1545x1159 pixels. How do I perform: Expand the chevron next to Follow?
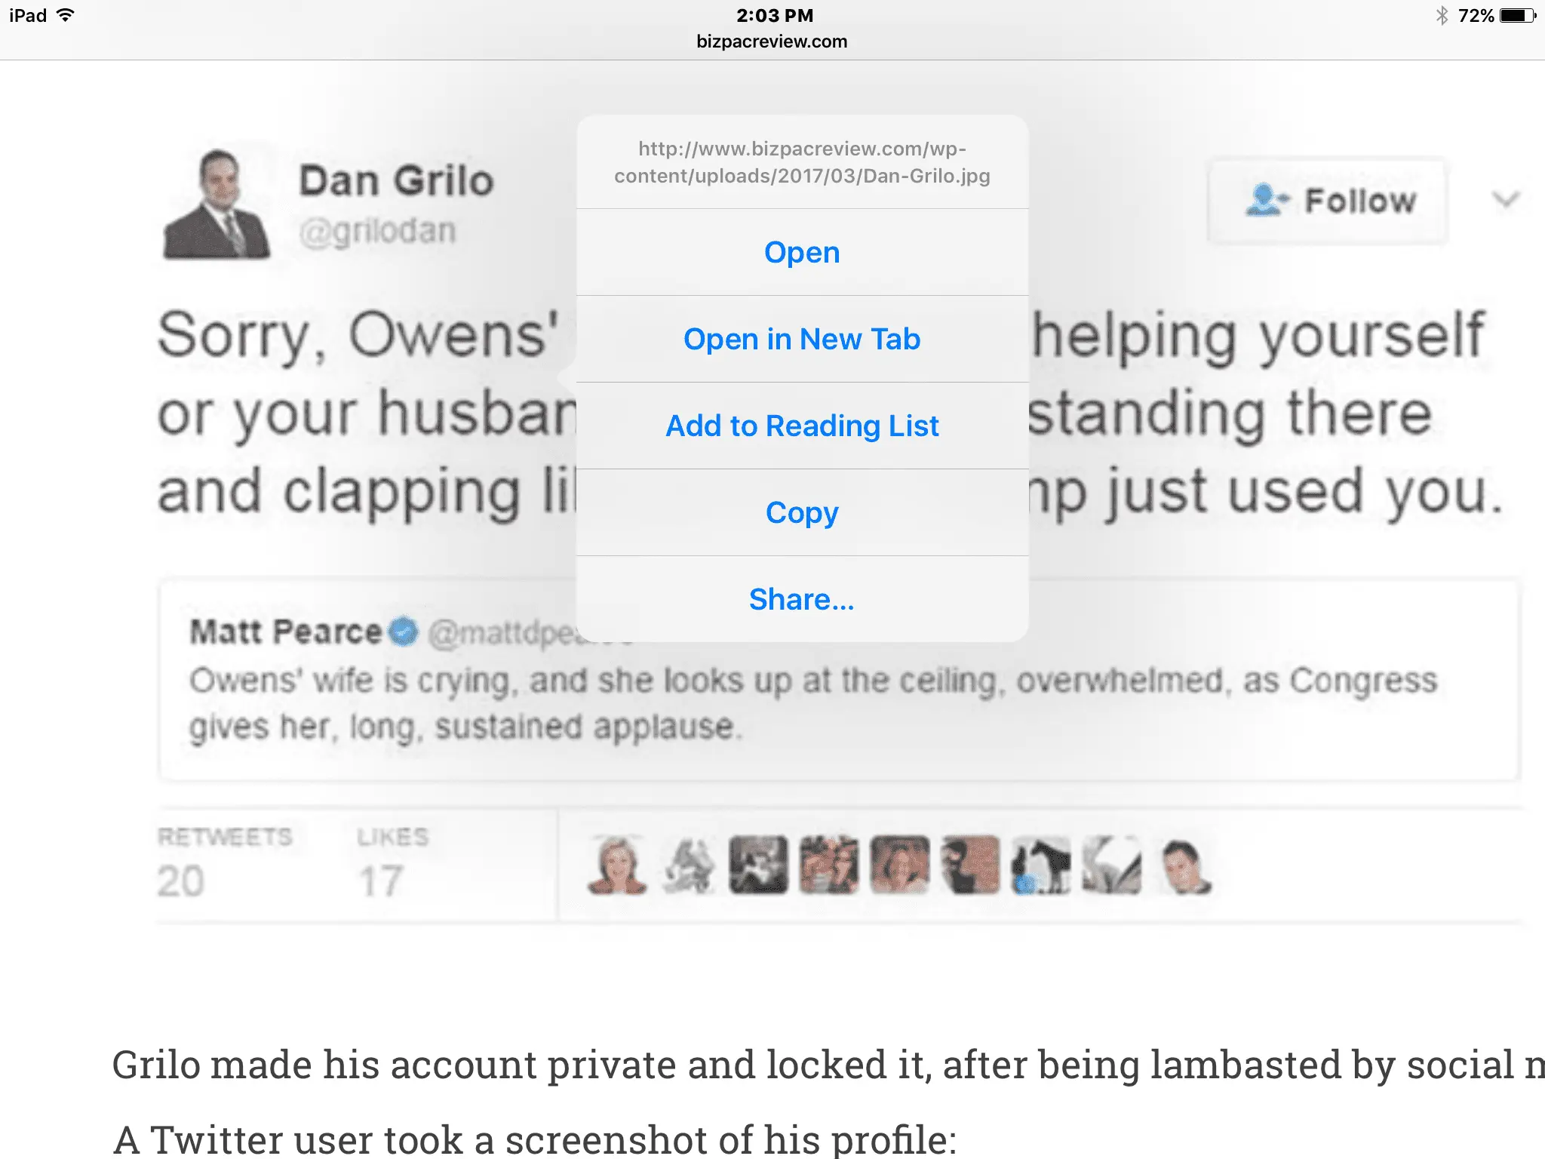[1506, 200]
